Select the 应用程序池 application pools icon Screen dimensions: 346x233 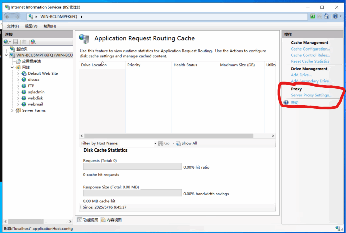tap(18, 61)
